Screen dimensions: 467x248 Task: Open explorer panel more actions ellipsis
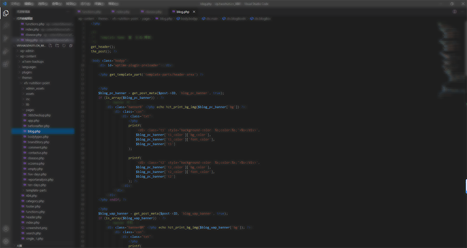[68, 12]
